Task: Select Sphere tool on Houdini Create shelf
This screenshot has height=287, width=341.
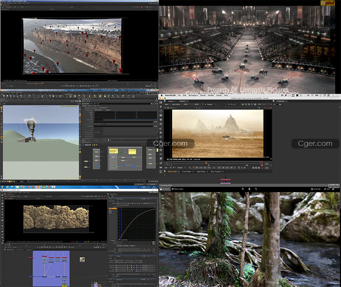Action: pyautogui.click(x=7, y=96)
